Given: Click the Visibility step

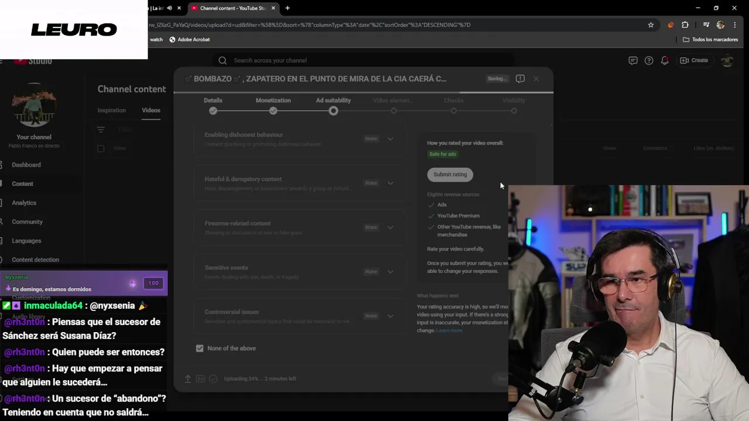Looking at the screenshot, I should pos(514,105).
